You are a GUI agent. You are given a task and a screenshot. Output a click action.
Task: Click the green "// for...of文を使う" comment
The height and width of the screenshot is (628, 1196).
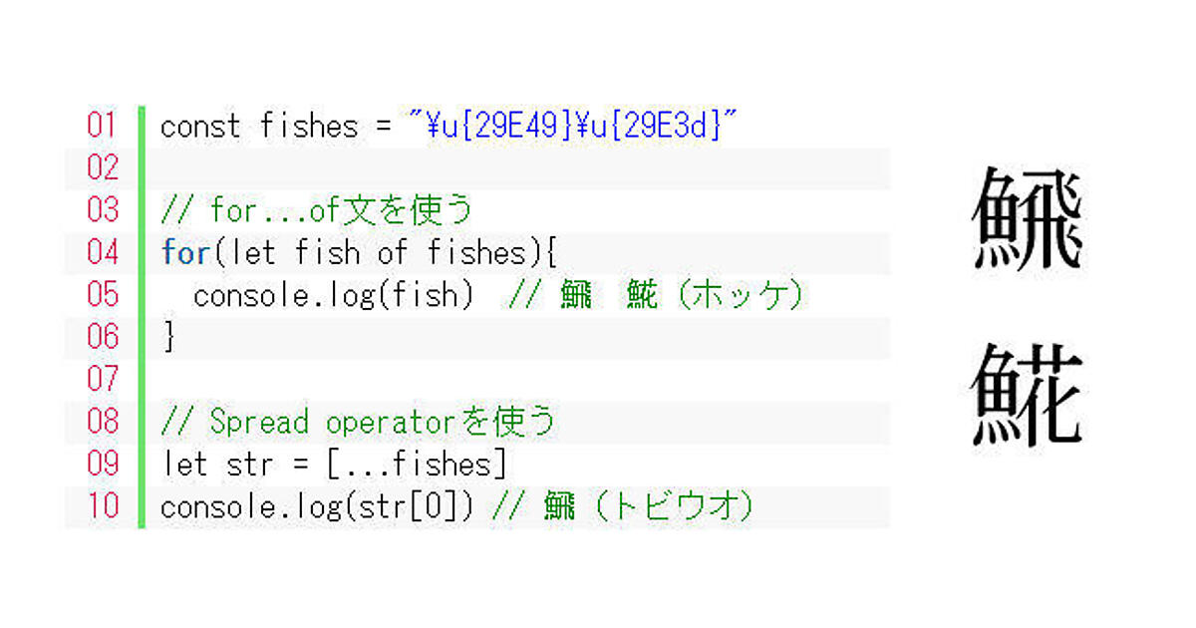(x=316, y=210)
